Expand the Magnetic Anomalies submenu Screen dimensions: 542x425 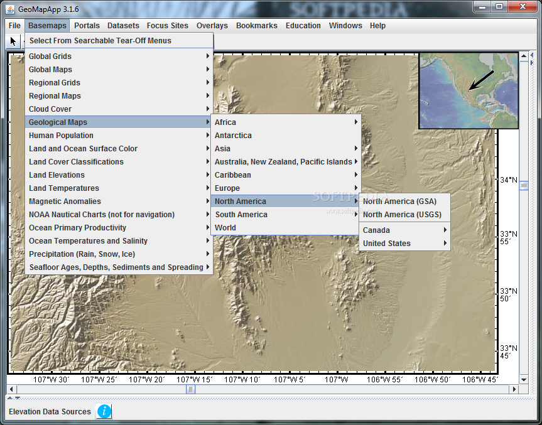119,201
